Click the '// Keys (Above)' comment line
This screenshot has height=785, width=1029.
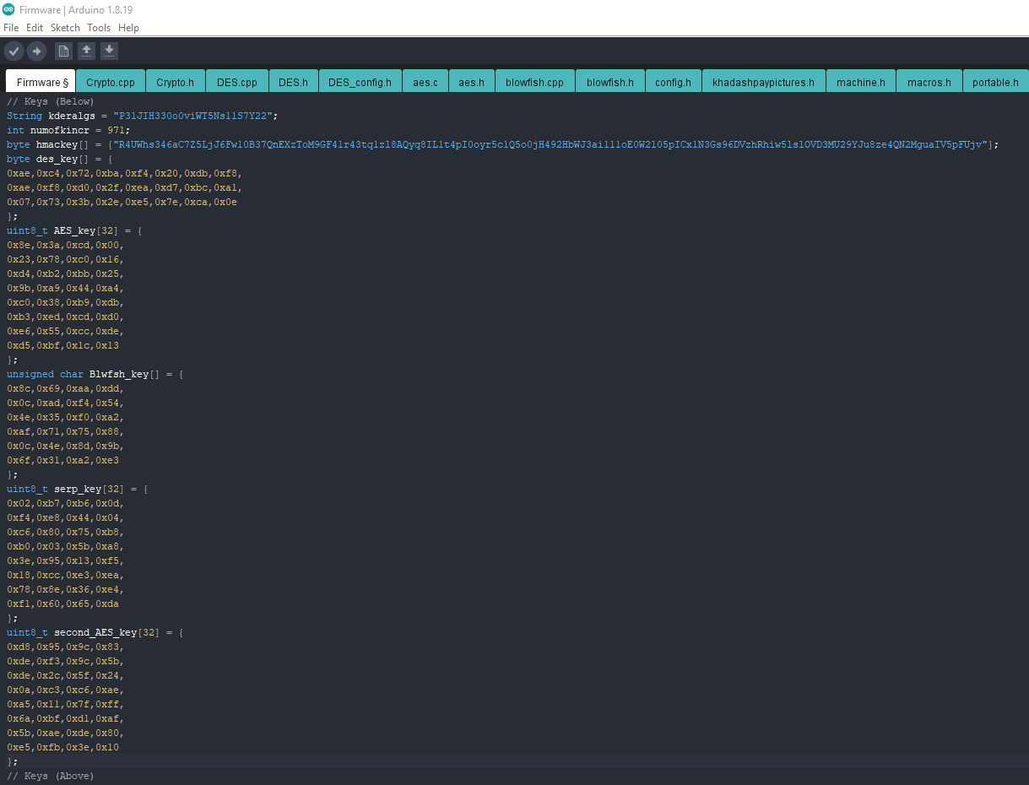point(51,776)
